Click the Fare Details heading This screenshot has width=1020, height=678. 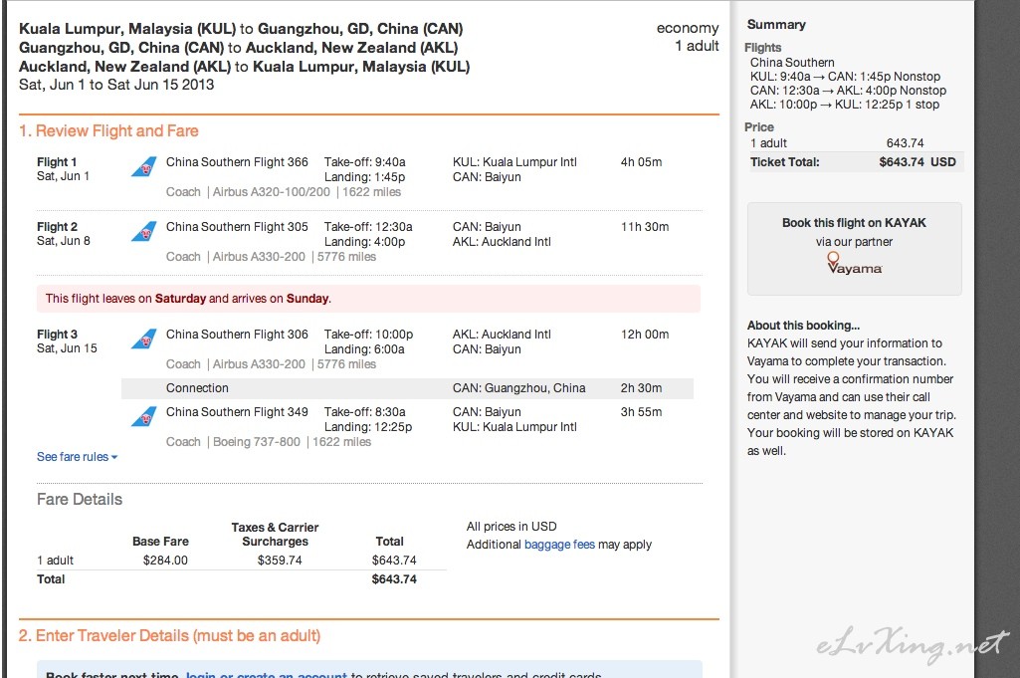click(80, 499)
